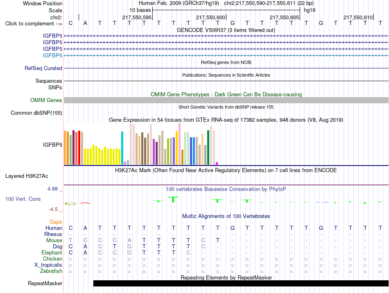
Task: Click the light blue IGFBP5 transcript label
Action: pos(52,55)
